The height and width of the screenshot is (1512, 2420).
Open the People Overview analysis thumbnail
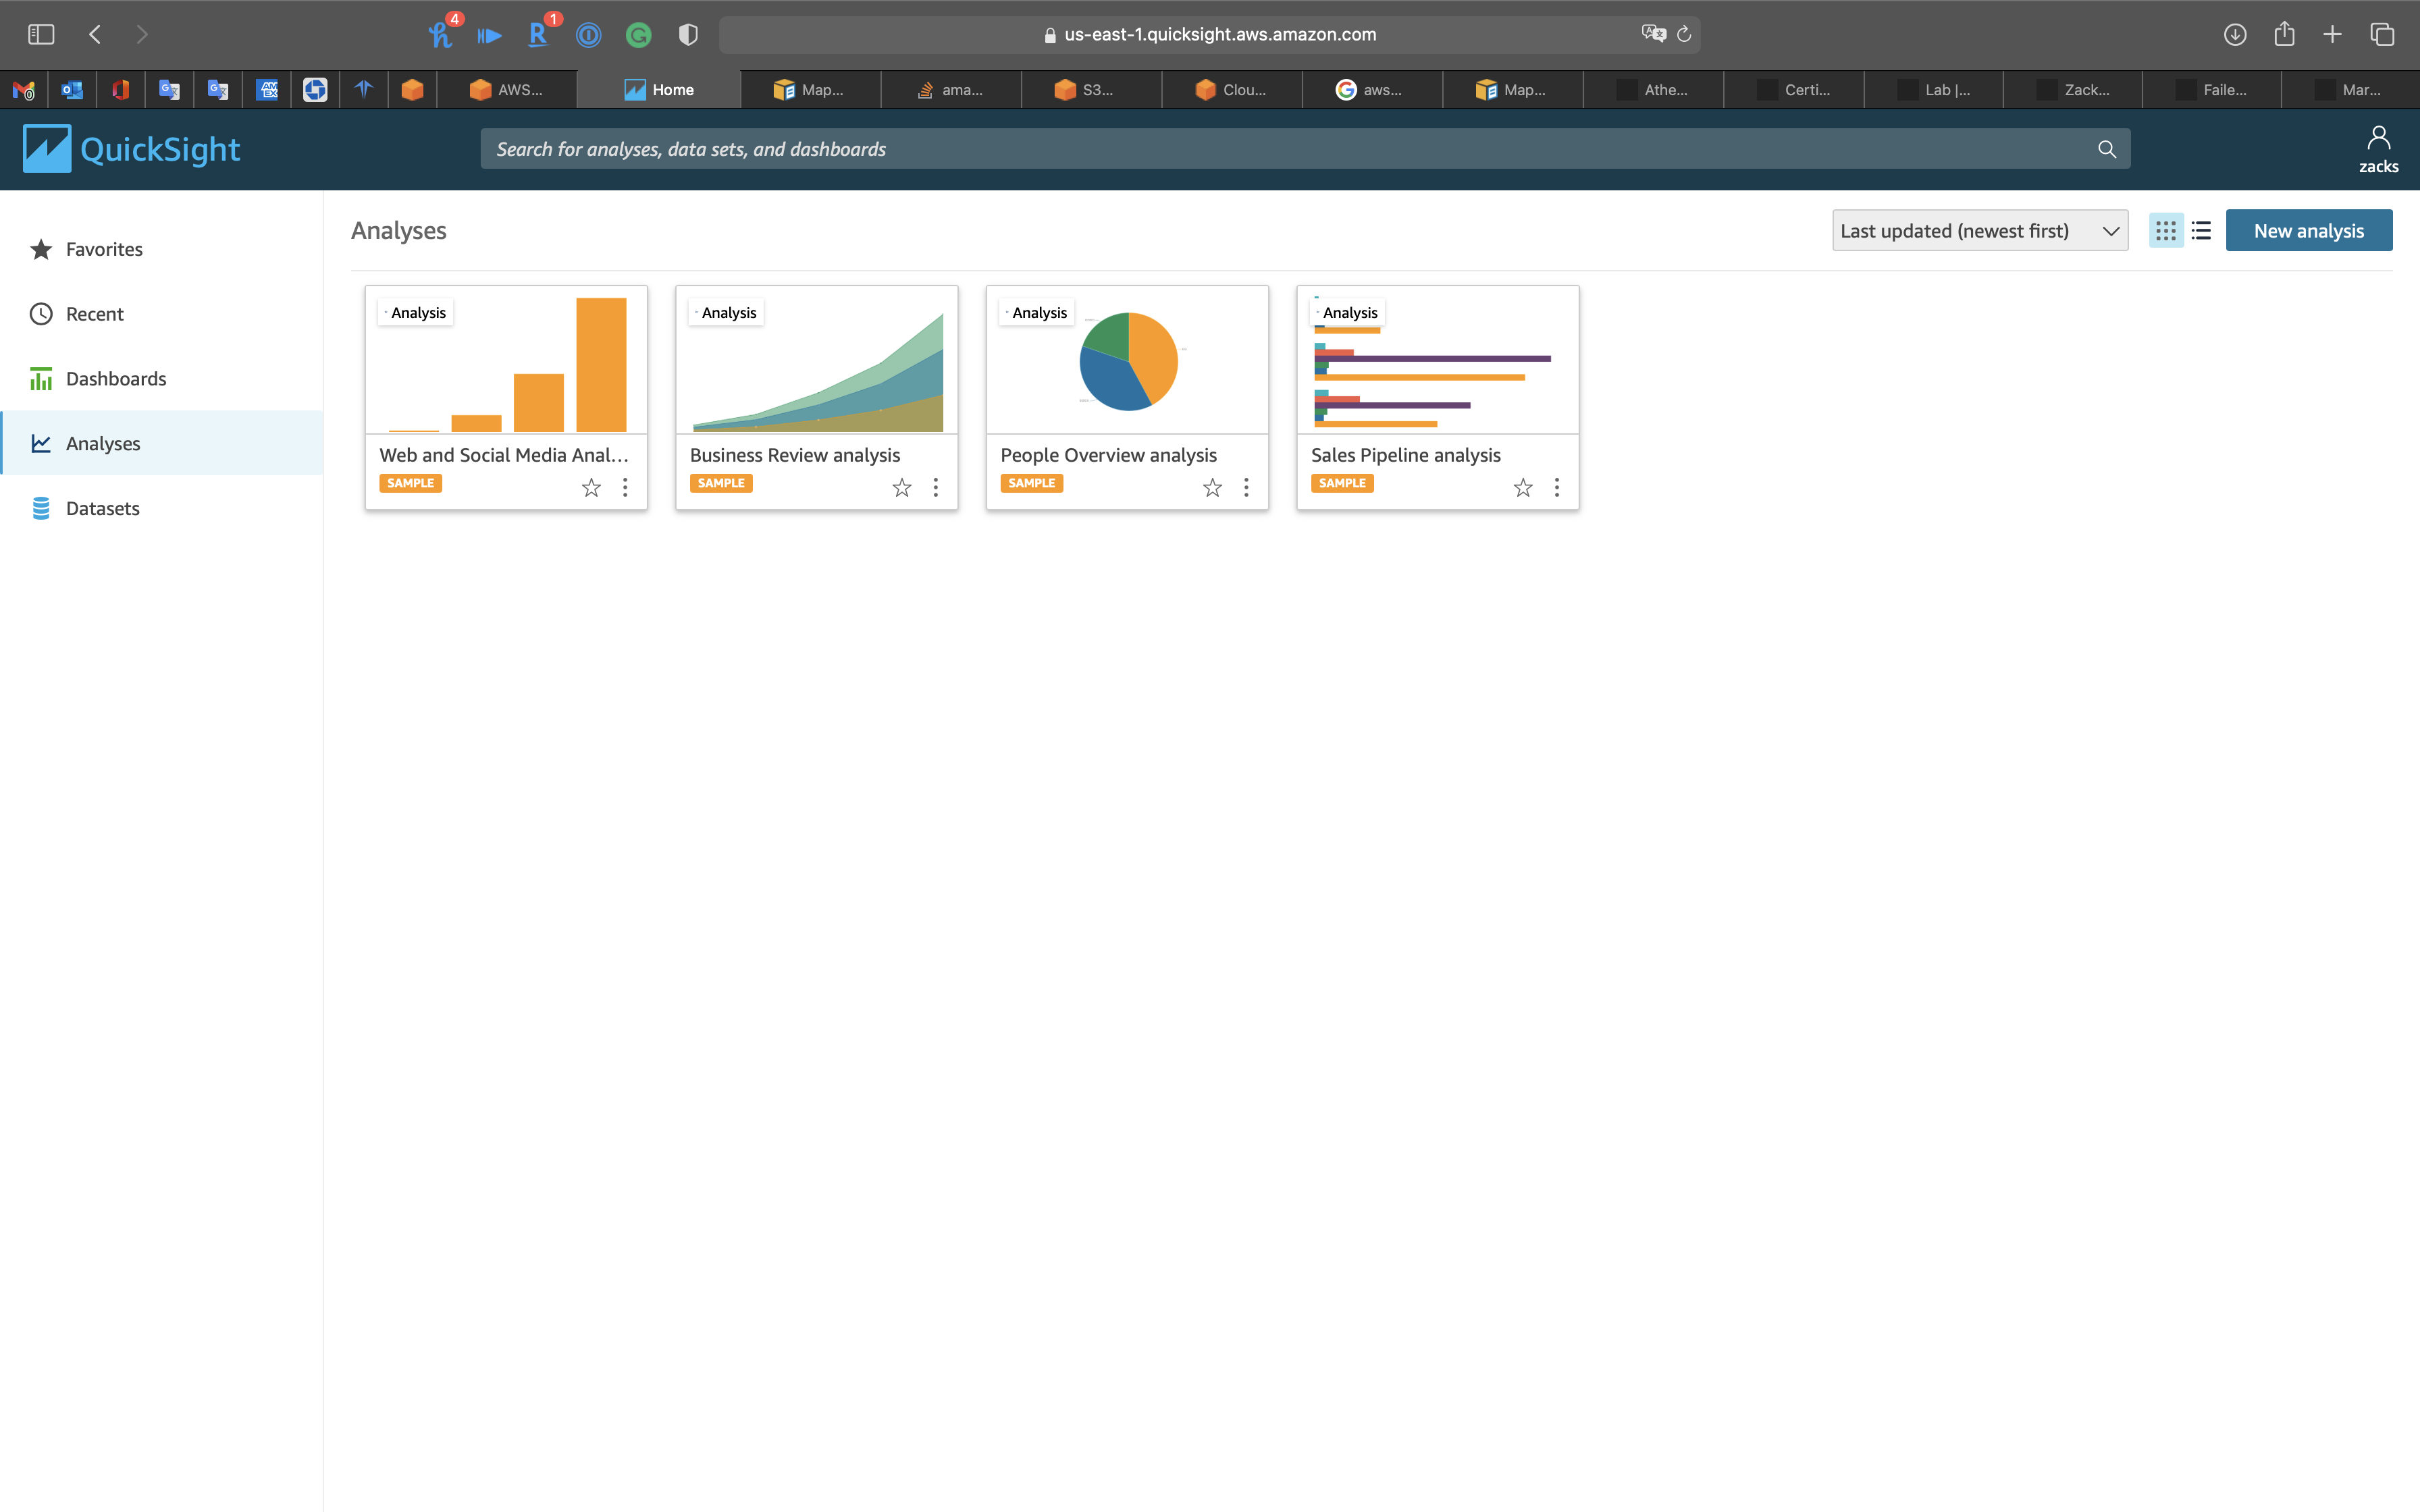[1127, 361]
